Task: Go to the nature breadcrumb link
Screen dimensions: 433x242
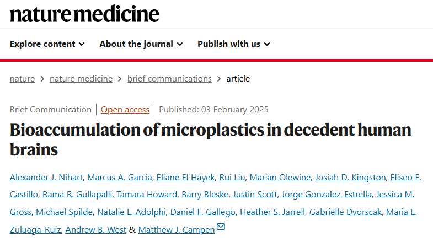Action: (x=22, y=79)
